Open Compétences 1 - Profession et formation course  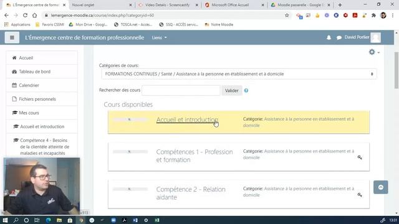(195, 156)
